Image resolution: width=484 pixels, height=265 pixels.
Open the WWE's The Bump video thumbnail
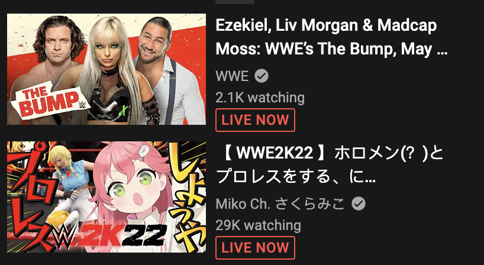click(x=107, y=69)
